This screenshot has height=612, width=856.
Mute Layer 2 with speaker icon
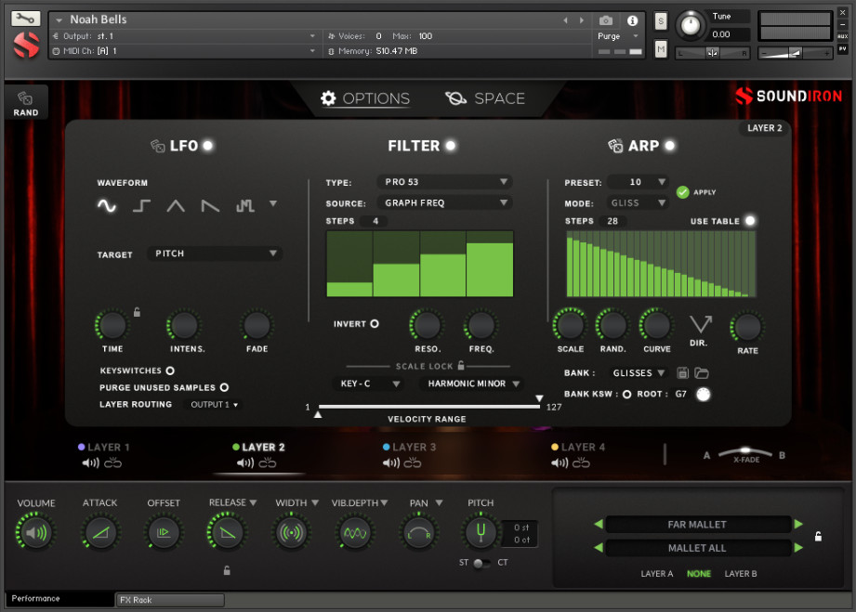point(245,463)
